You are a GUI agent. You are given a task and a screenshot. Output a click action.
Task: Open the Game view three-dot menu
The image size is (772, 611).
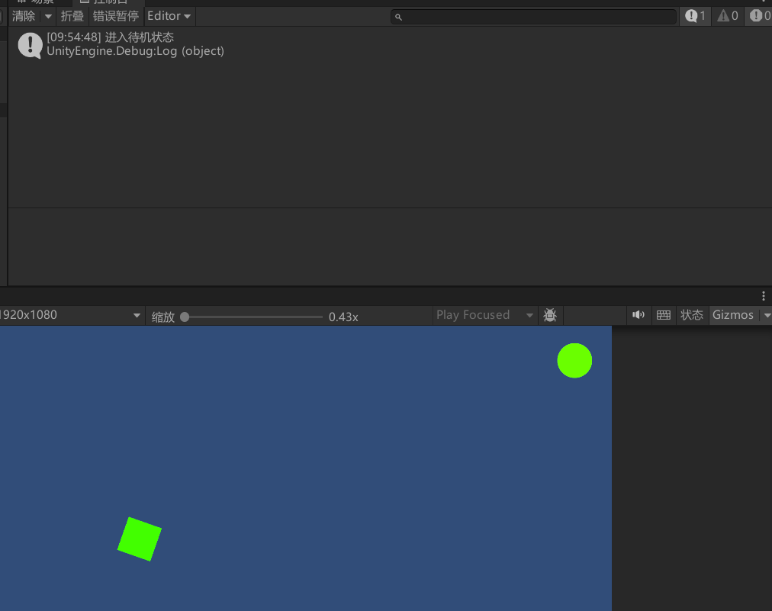tap(764, 296)
